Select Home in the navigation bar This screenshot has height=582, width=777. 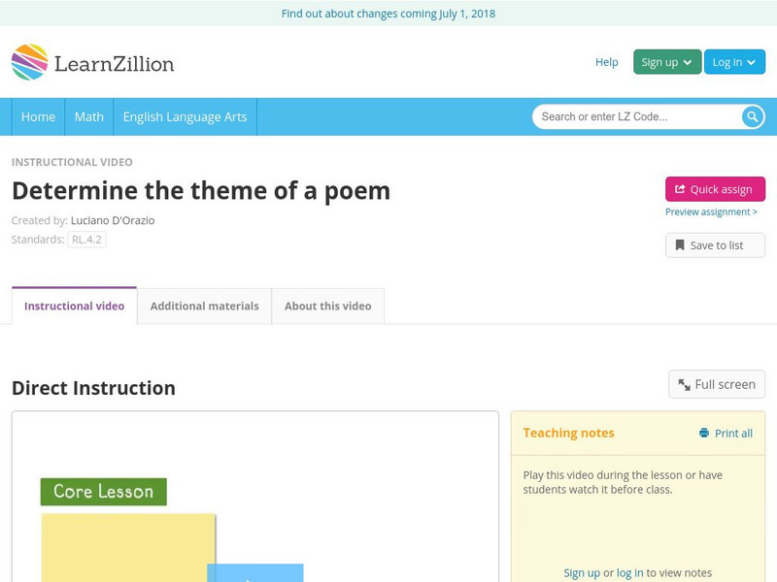[38, 116]
